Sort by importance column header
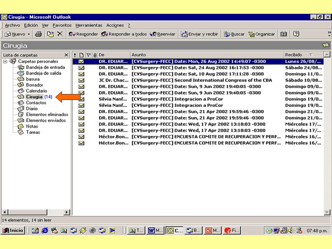The width and height of the screenshot is (332, 249). tap(75, 55)
